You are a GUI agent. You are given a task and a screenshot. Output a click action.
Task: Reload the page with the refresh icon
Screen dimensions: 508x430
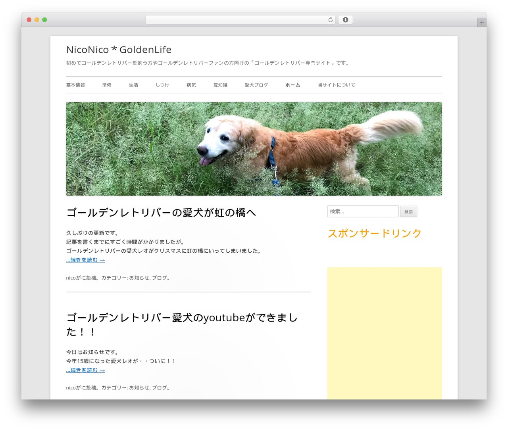[330, 20]
